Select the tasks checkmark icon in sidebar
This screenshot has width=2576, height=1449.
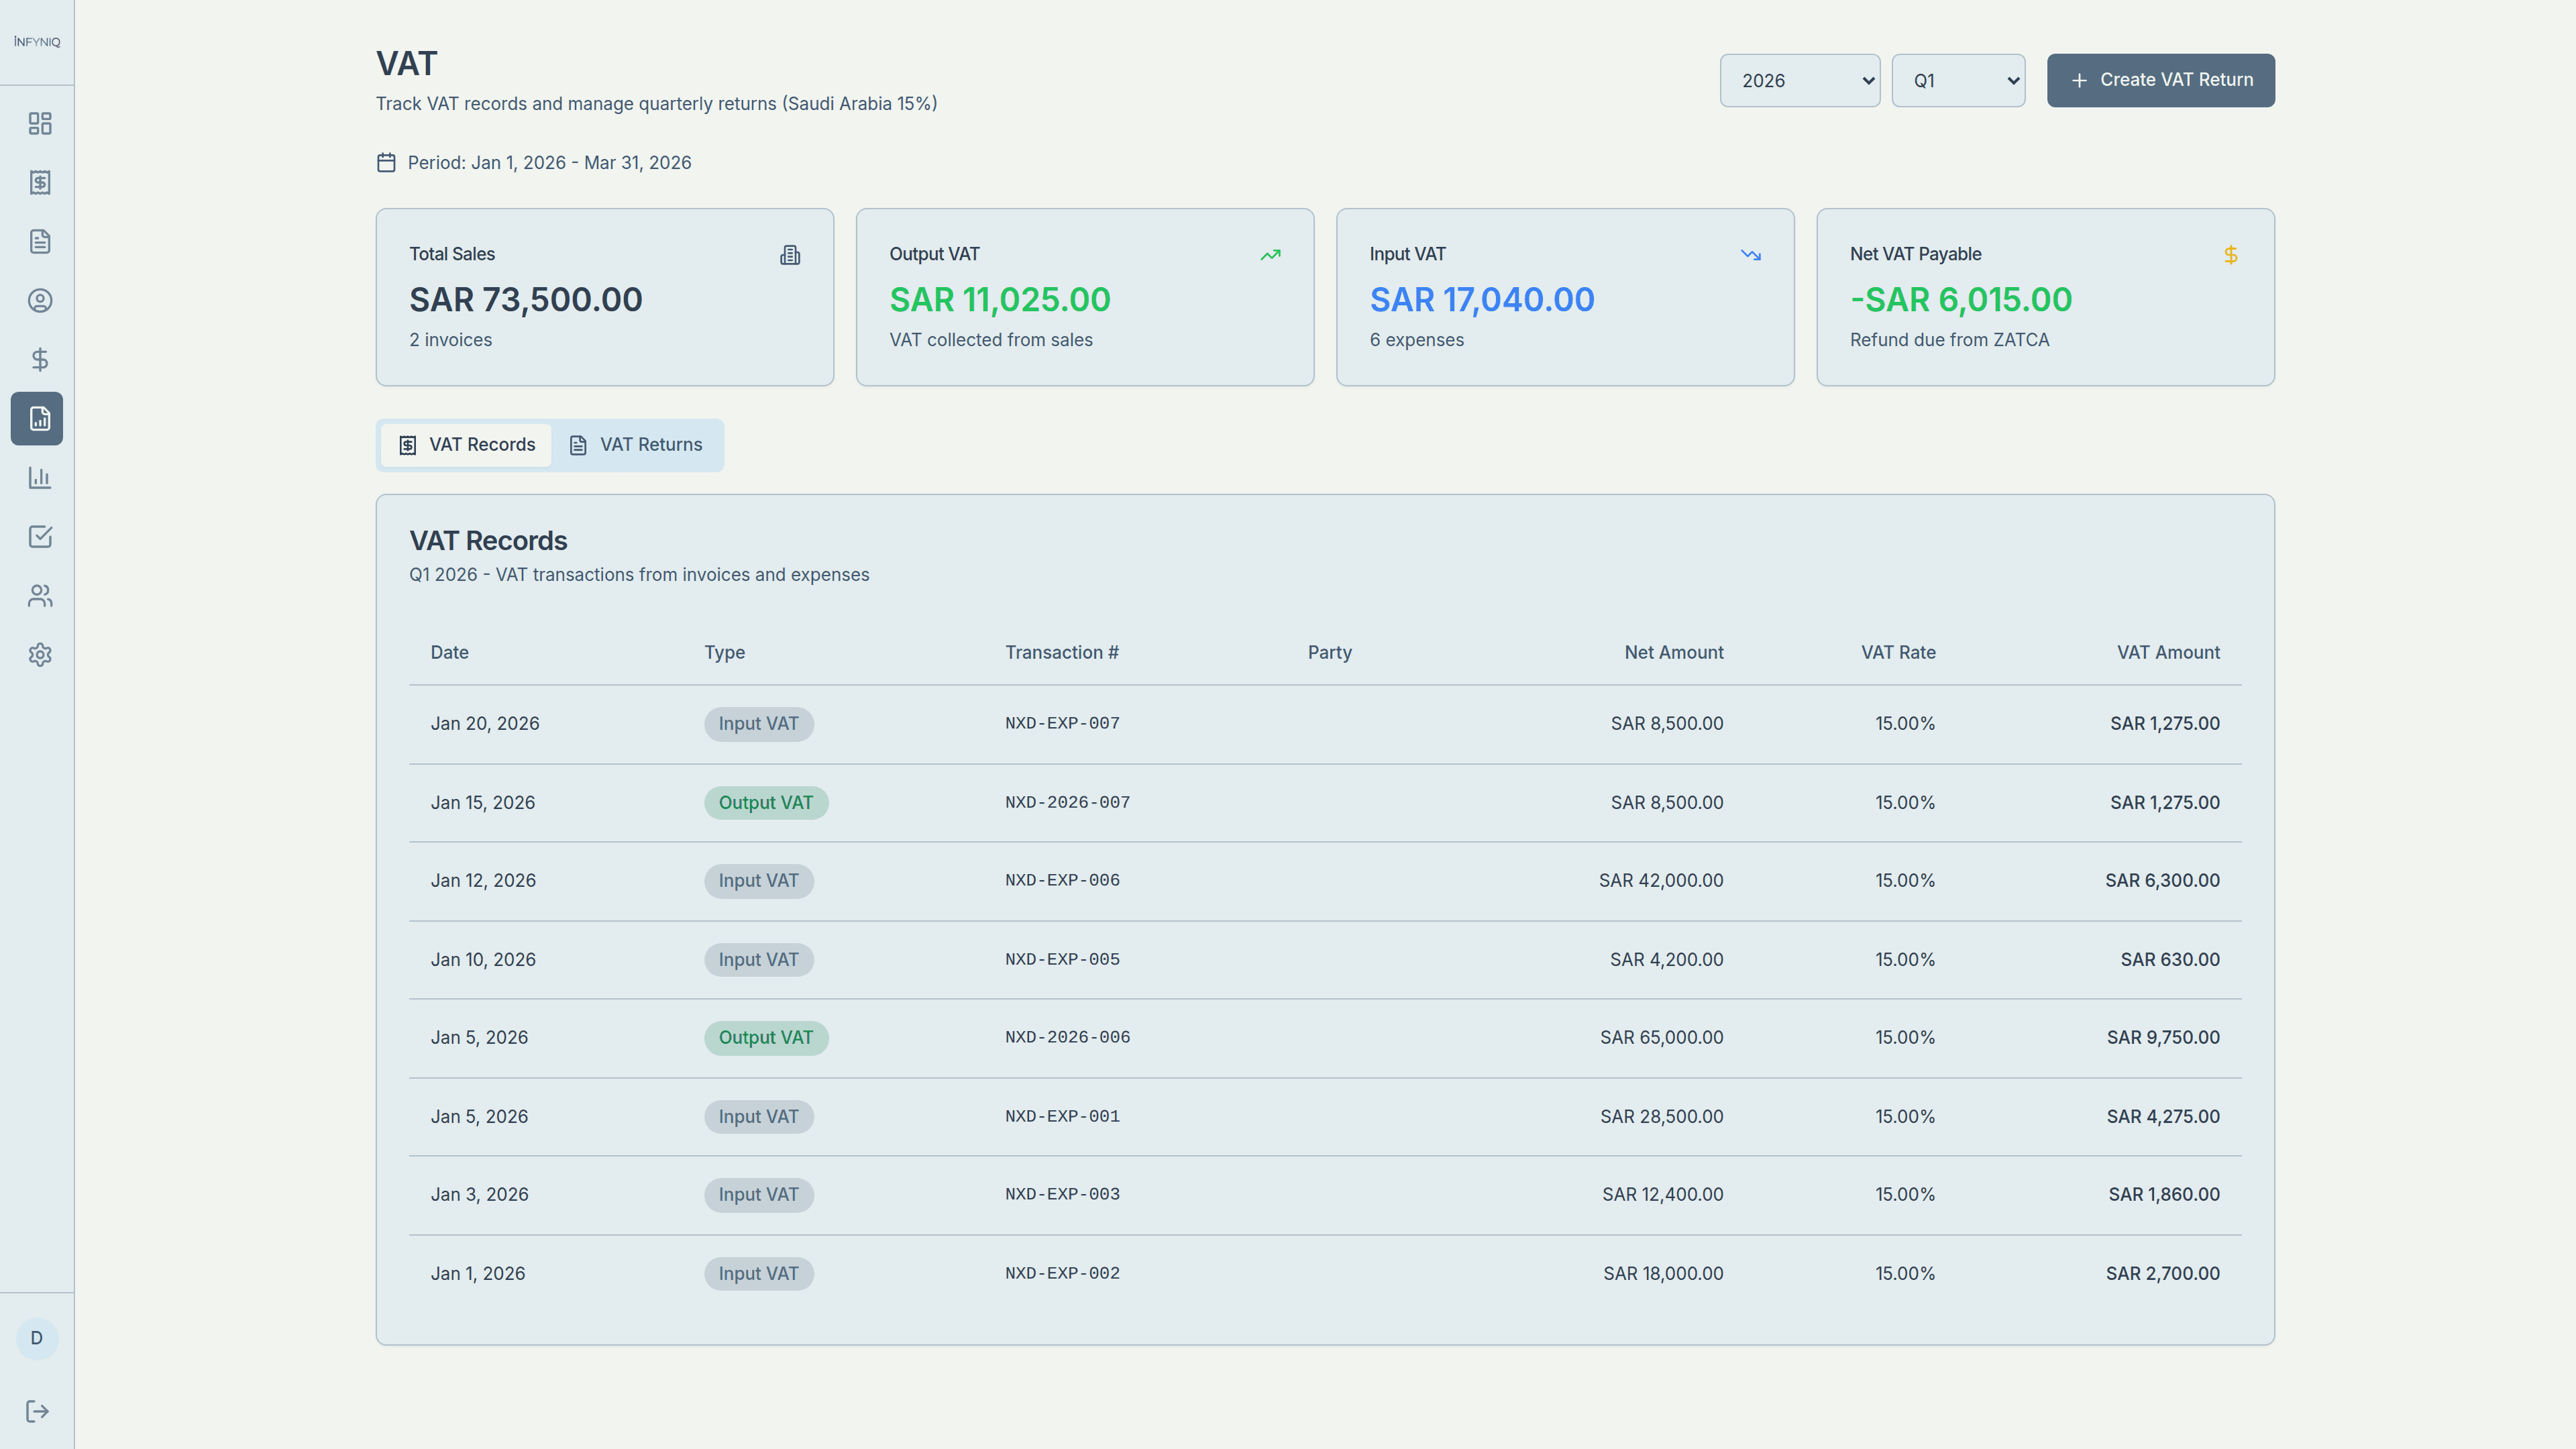coord(40,537)
